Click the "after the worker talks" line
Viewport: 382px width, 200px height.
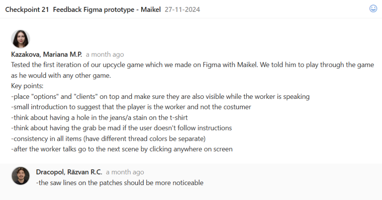122,149
